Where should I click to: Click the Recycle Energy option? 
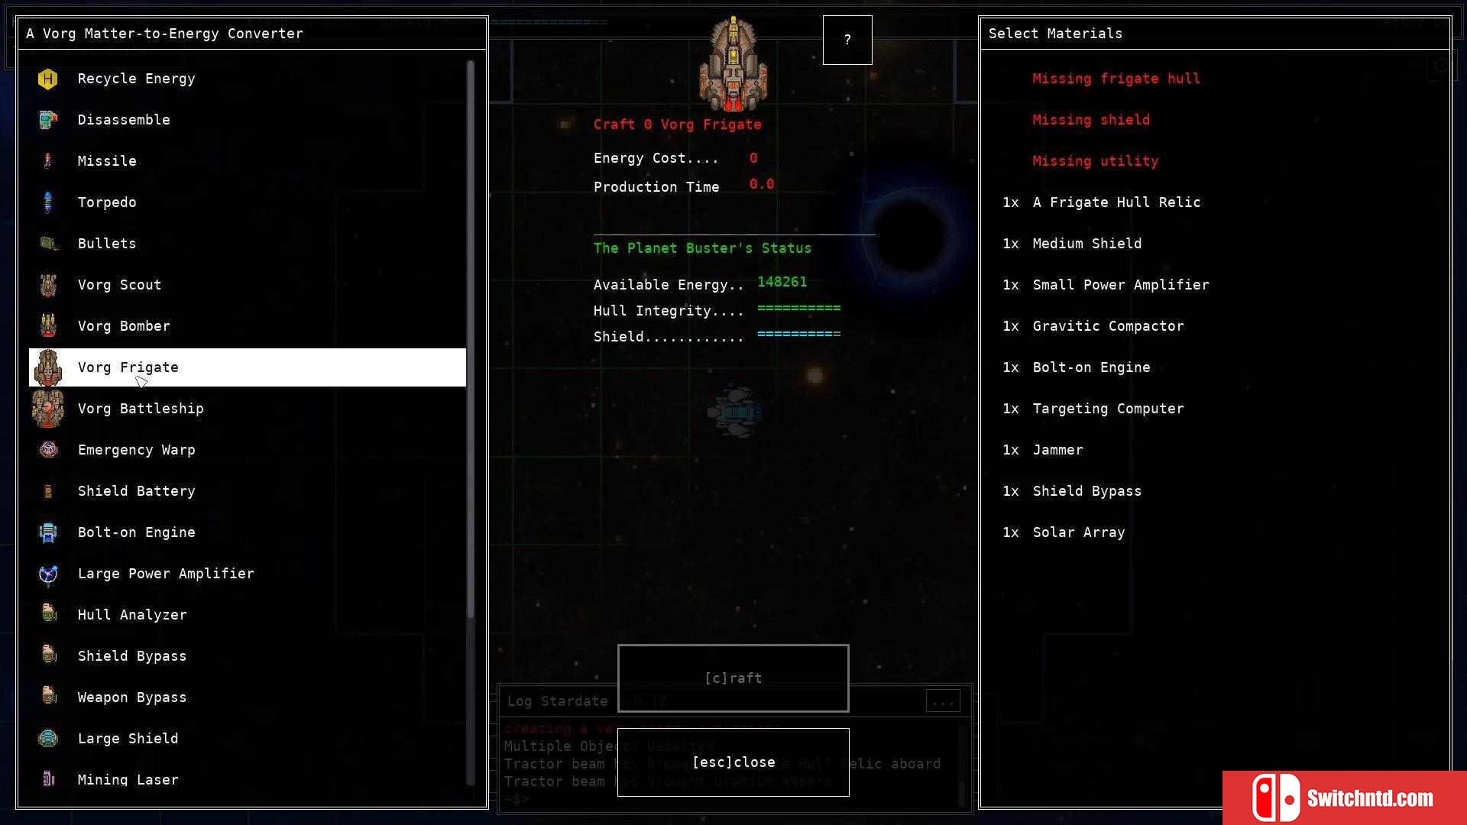click(136, 79)
